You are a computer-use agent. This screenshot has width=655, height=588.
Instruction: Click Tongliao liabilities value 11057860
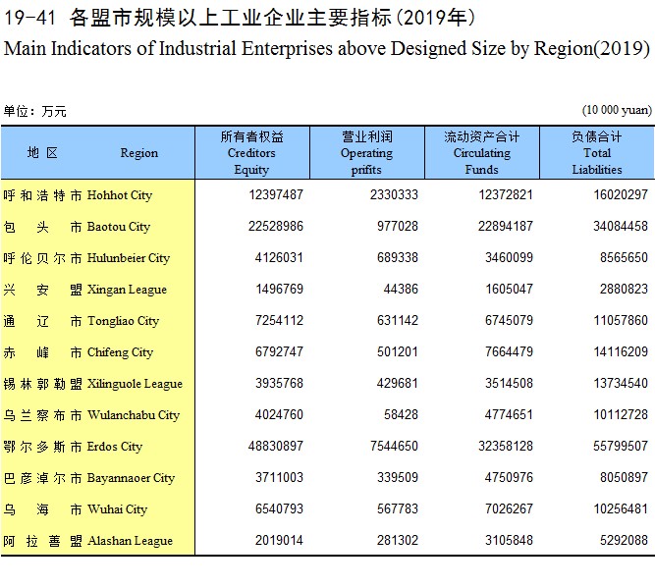point(621,320)
